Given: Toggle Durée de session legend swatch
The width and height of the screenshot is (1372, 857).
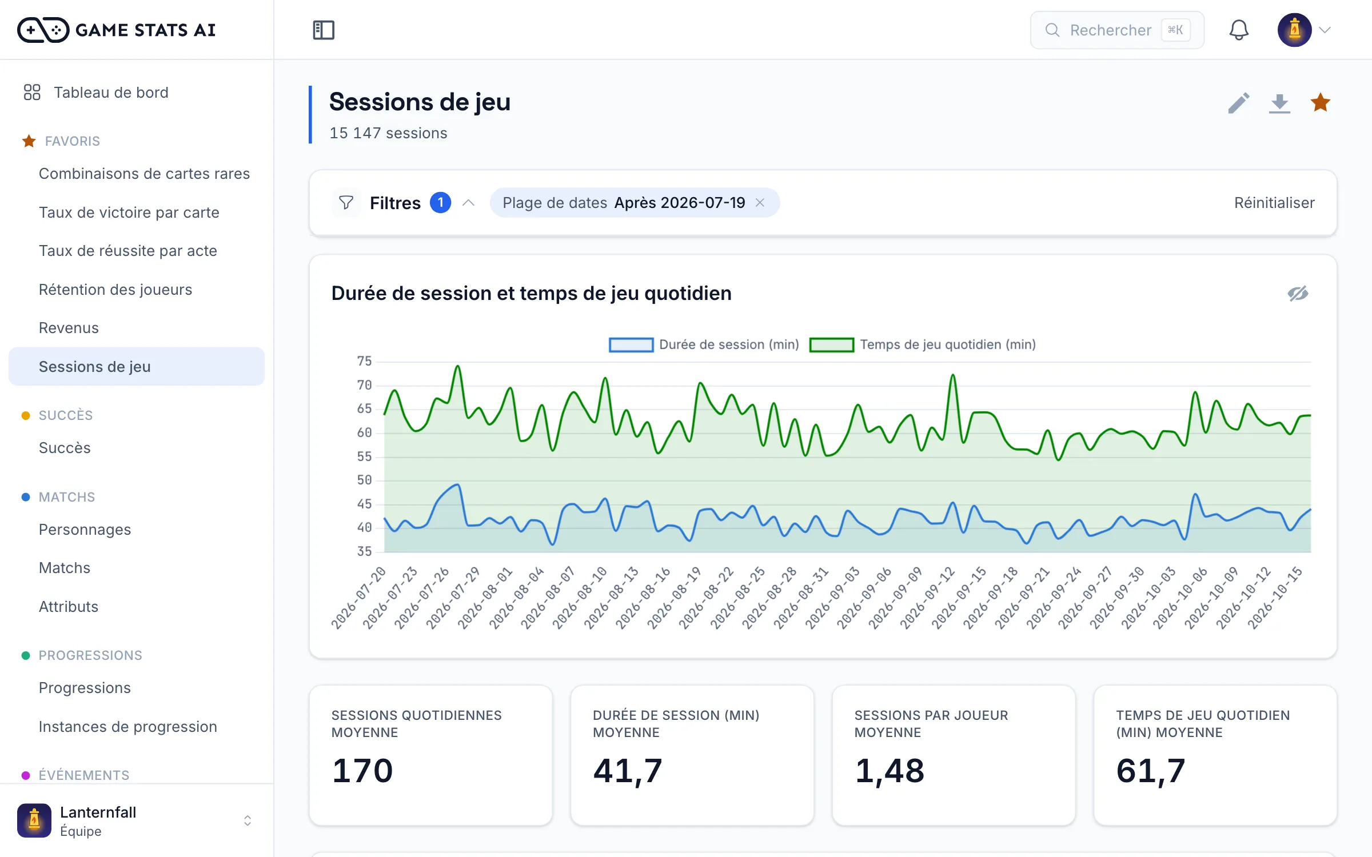Looking at the screenshot, I should click(631, 345).
